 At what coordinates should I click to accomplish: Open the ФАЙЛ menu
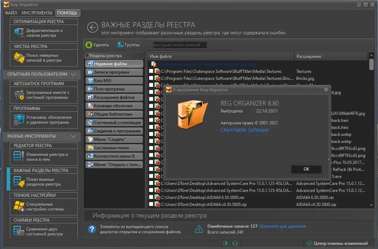click(11, 13)
